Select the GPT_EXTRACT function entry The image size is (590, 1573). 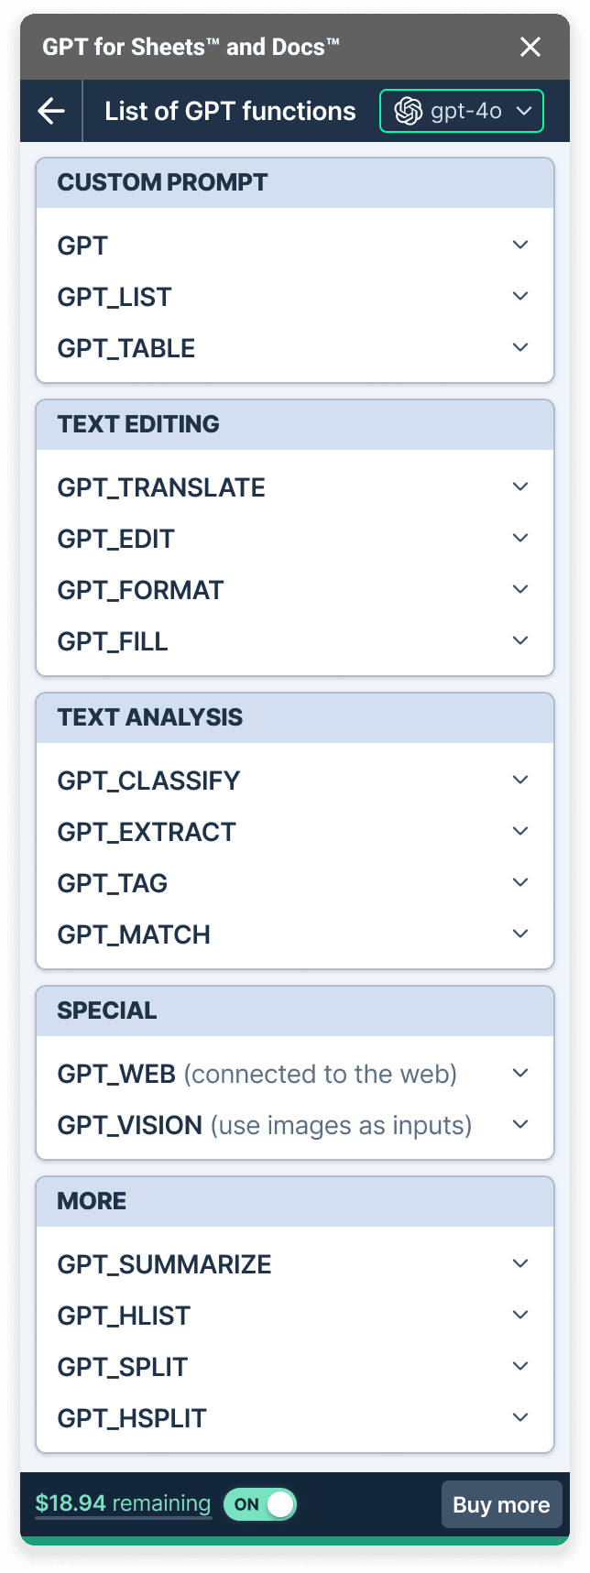click(147, 832)
